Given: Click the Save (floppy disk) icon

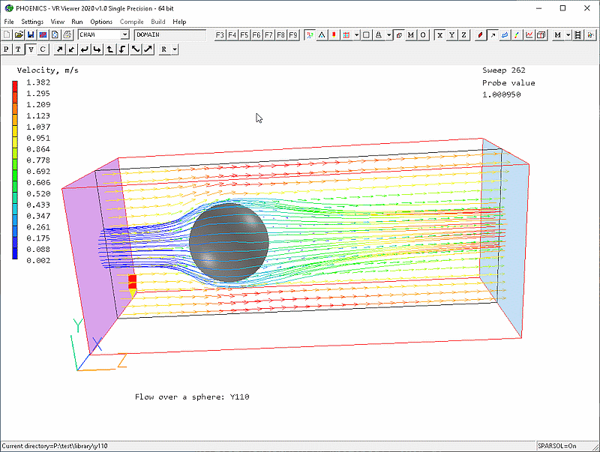Looking at the screenshot, I should (31, 35).
